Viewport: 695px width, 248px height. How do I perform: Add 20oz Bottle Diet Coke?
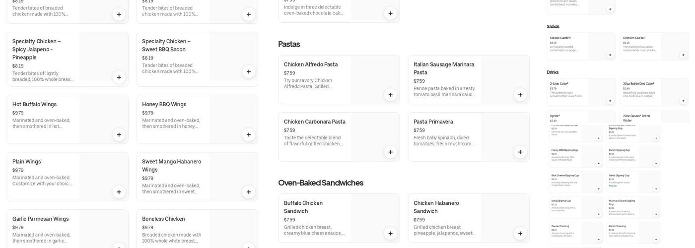pyautogui.click(x=683, y=101)
